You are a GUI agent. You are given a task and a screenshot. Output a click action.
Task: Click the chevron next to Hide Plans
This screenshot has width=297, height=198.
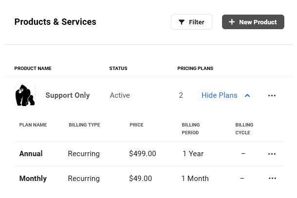click(x=247, y=95)
